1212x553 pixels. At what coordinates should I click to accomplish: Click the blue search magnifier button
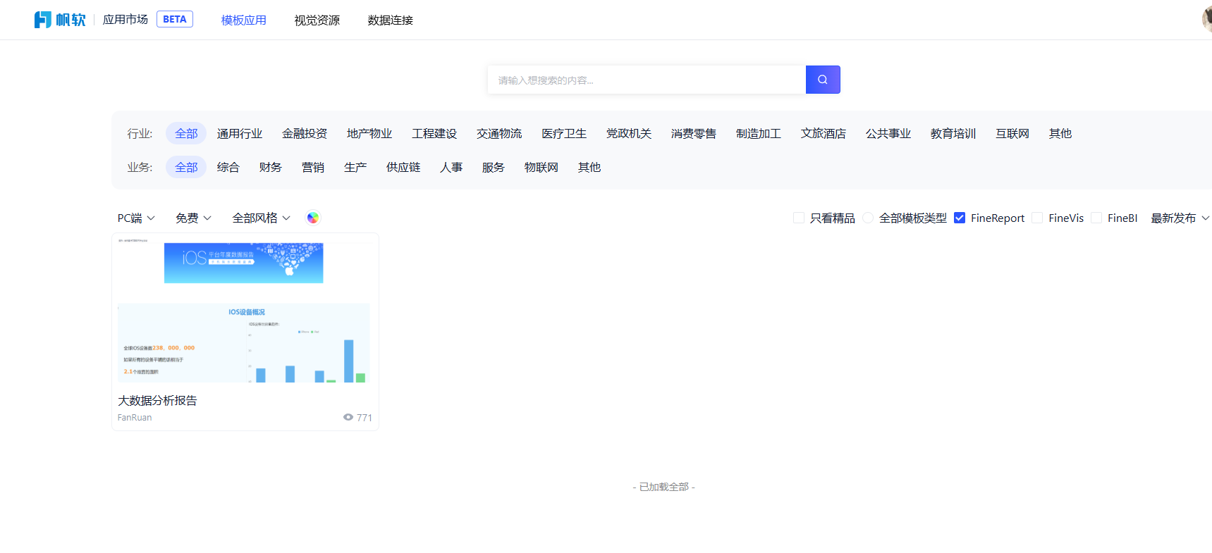822,80
